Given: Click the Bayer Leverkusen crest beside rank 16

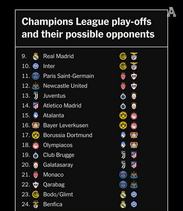Looking at the screenshot, I should click(36, 125).
